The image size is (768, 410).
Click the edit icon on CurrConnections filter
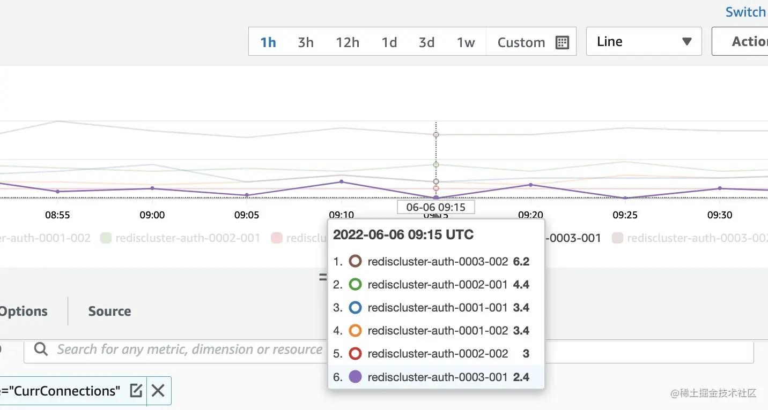136,391
